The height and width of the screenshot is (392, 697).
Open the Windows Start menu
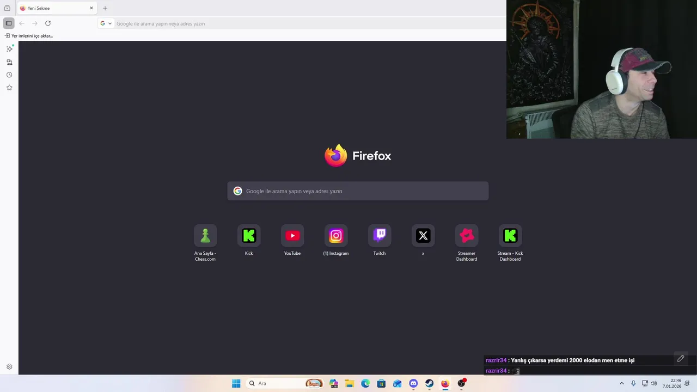click(x=236, y=383)
